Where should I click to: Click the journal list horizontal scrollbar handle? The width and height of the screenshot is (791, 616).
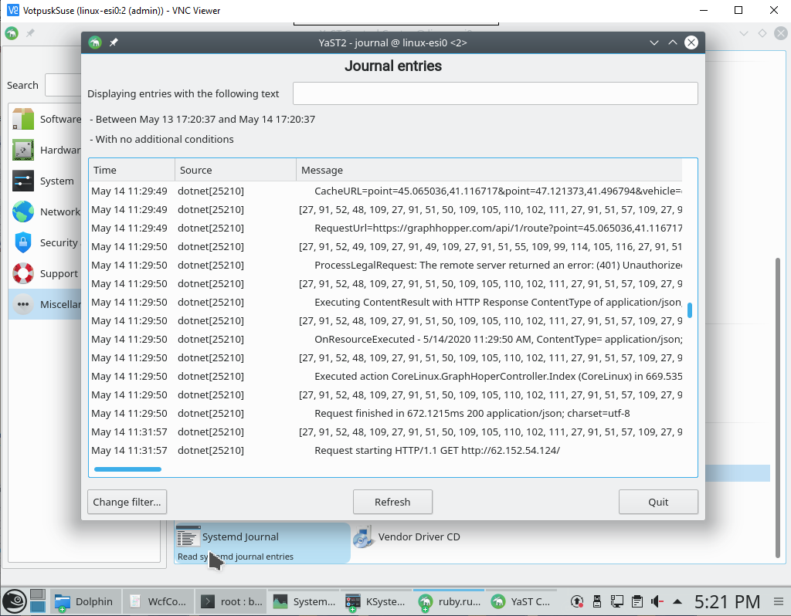point(127,469)
